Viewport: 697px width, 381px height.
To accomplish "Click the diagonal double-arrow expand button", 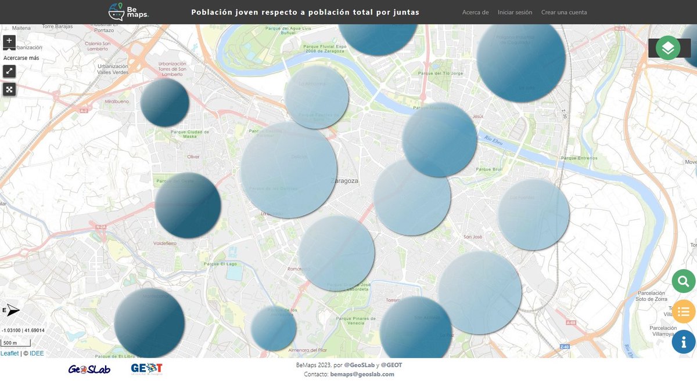I will coord(9,71).
